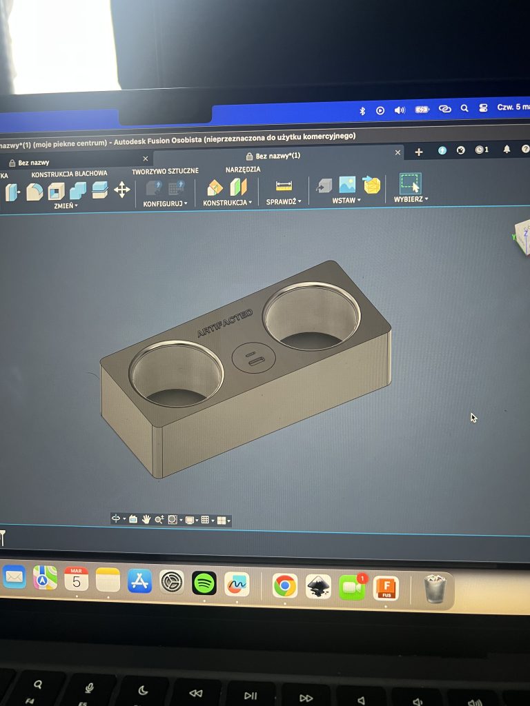Expand the KONSTRUKCJA dropdown

click(x=227, y=203)
